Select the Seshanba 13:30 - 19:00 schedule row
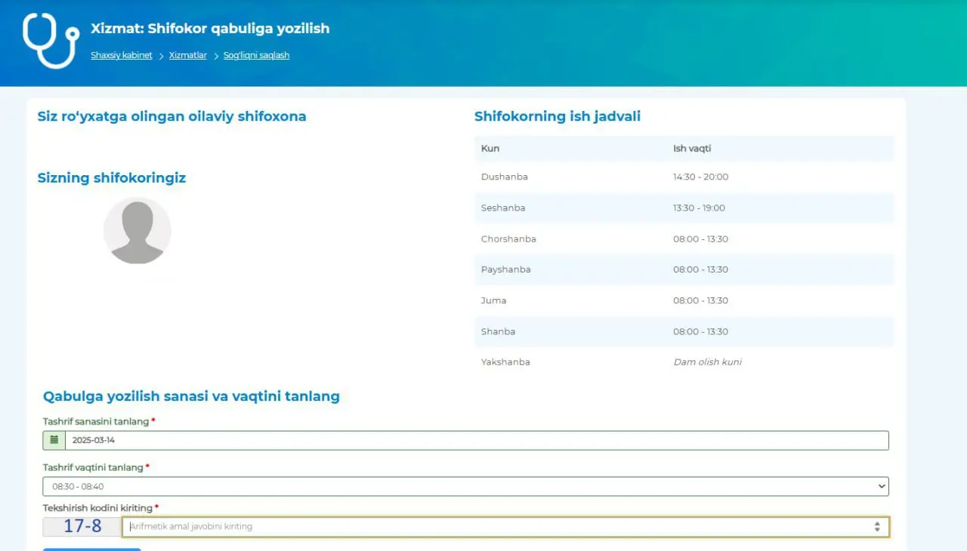 coord(684,208)
